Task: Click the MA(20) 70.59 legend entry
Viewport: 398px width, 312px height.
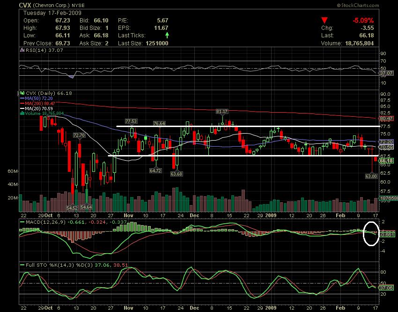Action: pos(39,109)
